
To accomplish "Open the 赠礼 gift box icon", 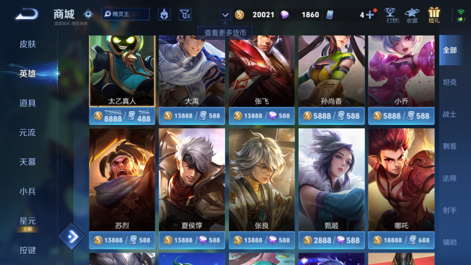I will click(434, 15).
